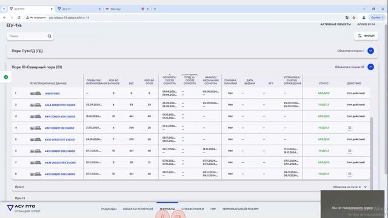Click train icon beside 4333 208201 017 216000
The image size is (388, 218).
click(36, 139)
